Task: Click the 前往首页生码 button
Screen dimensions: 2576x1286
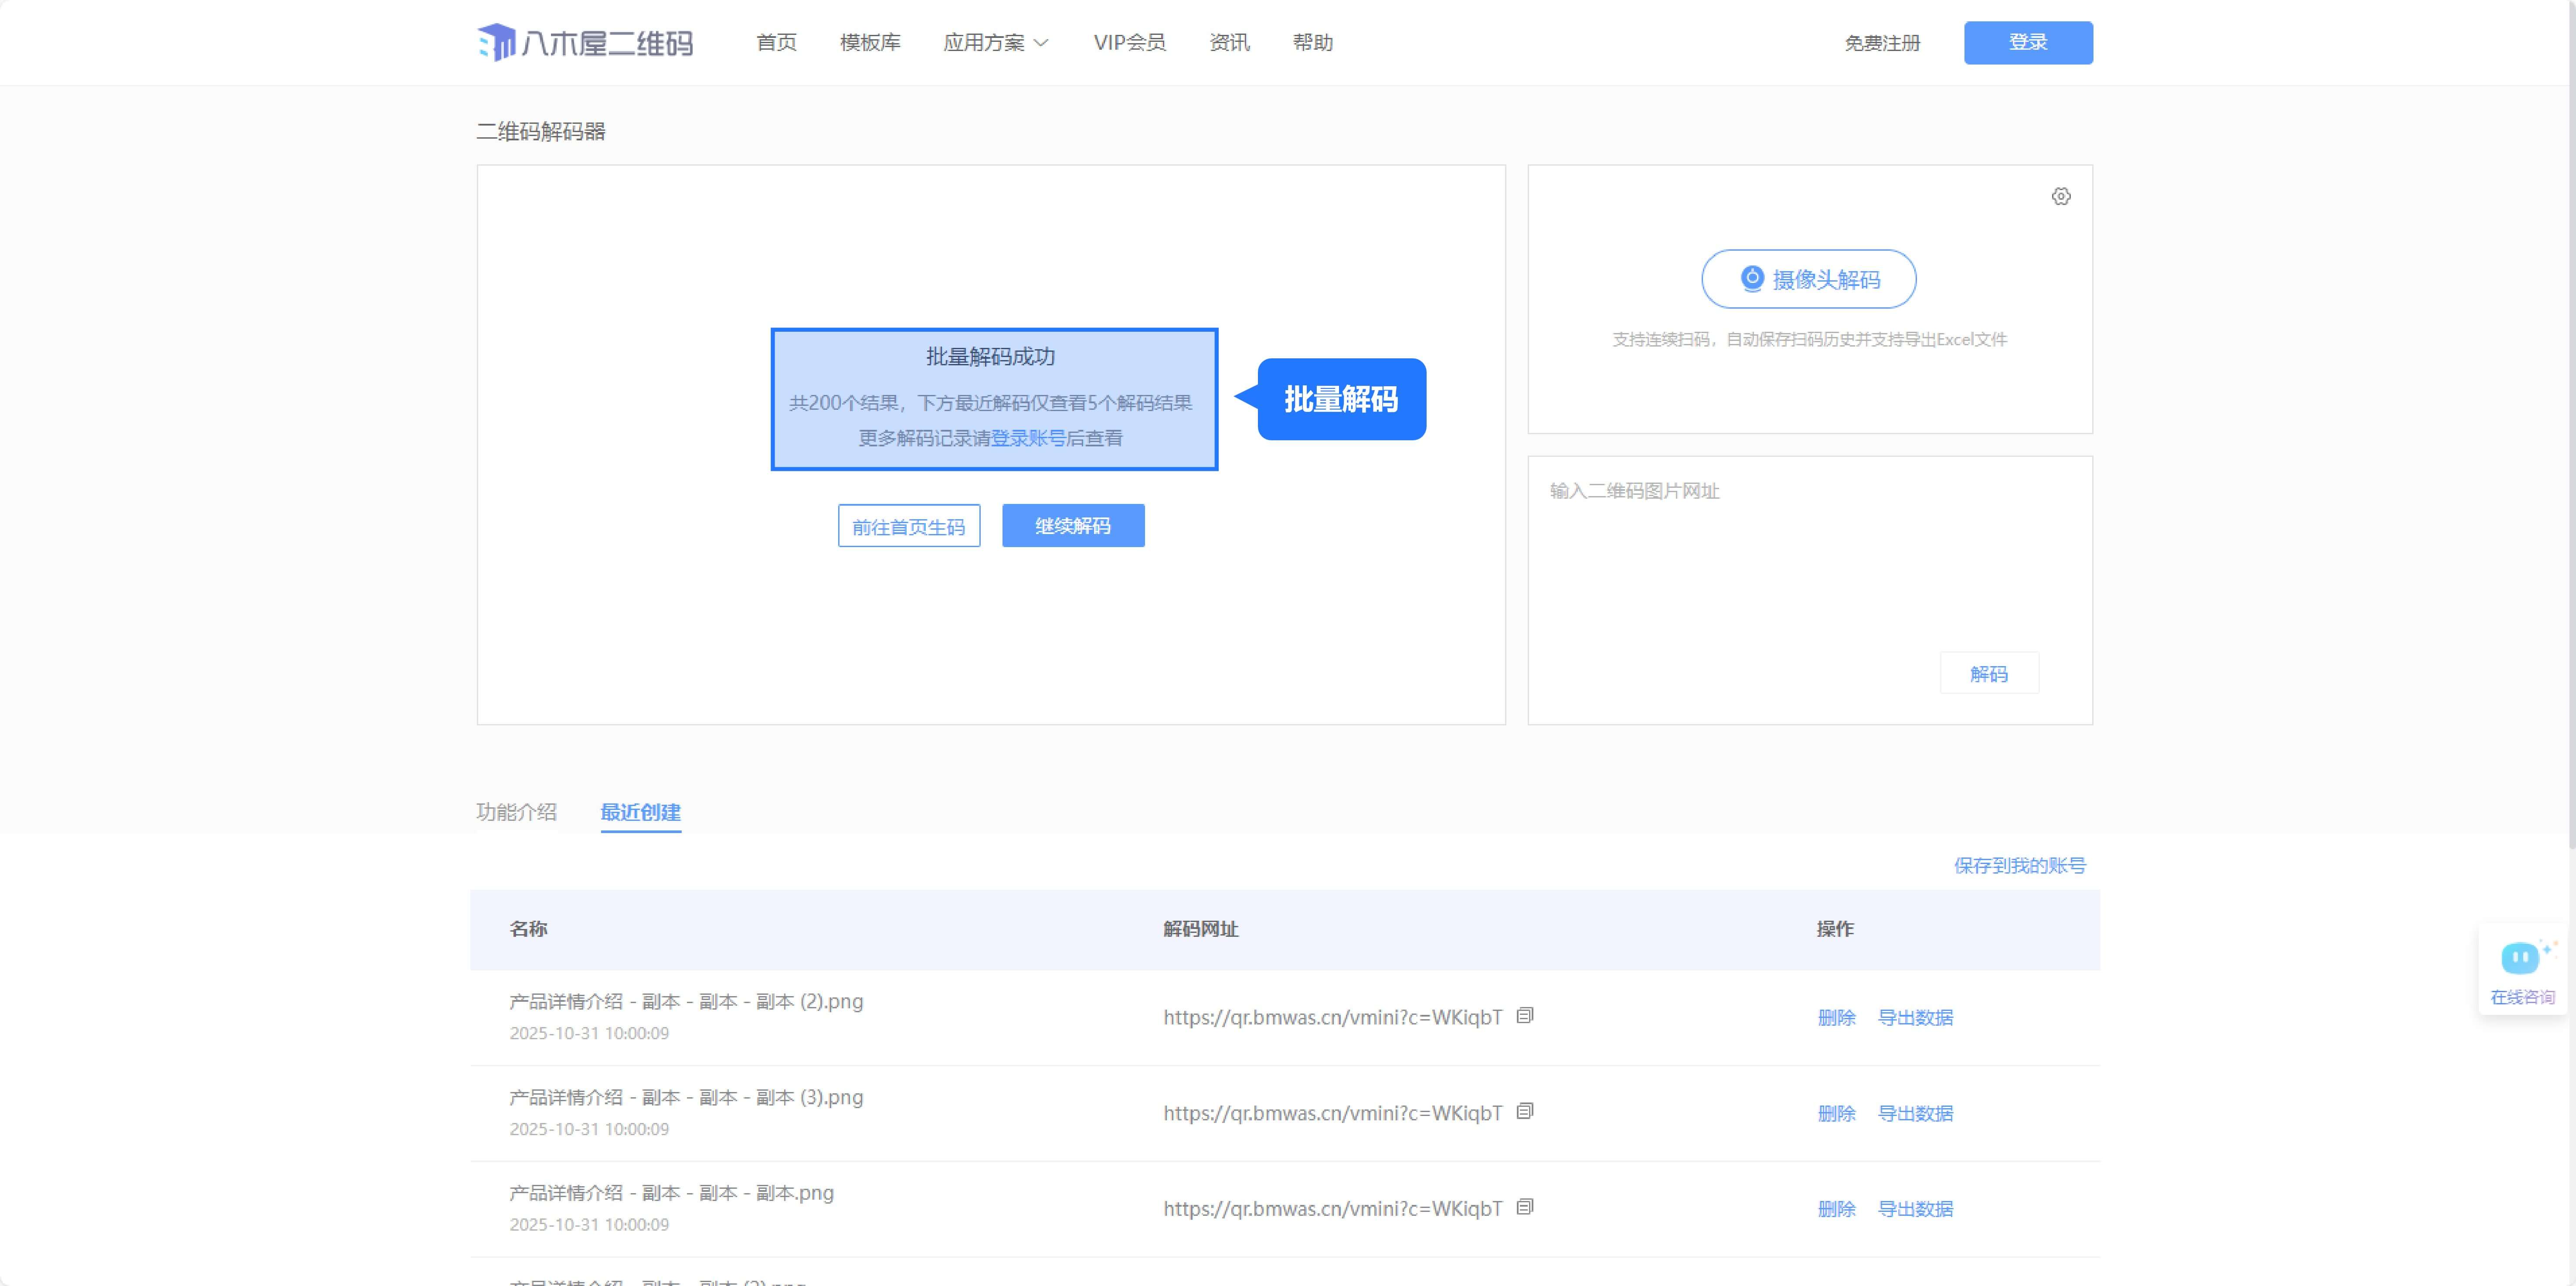Action: coord(908,526)
